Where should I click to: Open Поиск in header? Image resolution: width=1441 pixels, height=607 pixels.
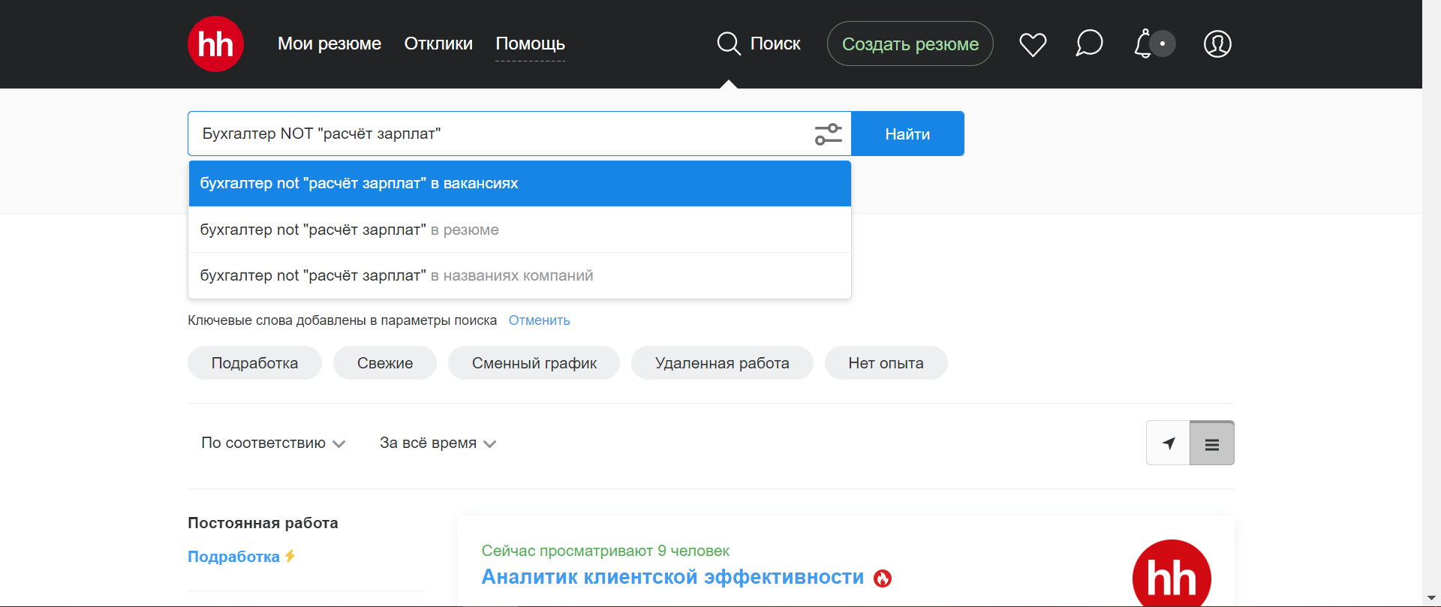775,44
